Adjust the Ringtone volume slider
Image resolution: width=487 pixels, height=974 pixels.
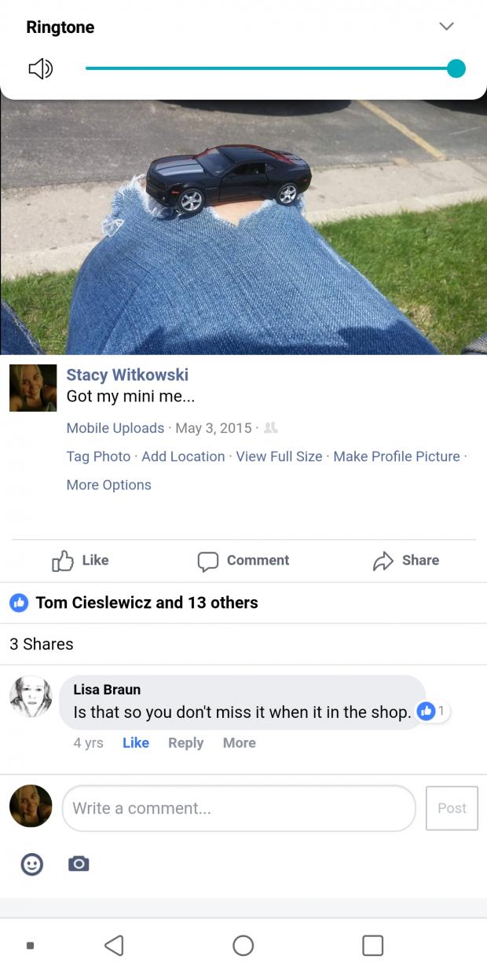[x=271, y=69]
